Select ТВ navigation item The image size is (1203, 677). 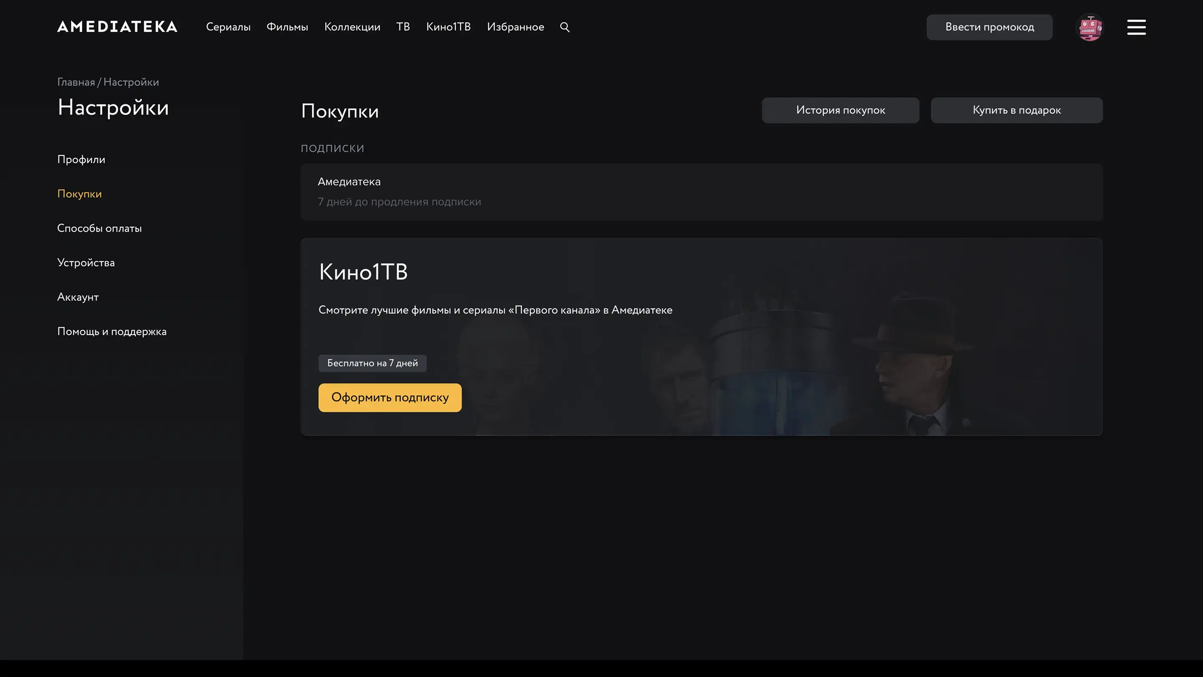coord(403,27)
